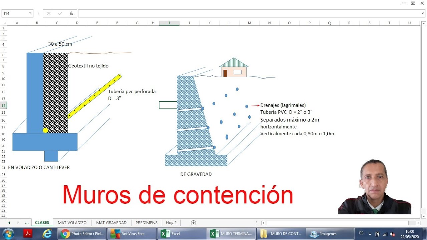Switch to AntiVirus Free taskbar window

click(x=132, y=234)
